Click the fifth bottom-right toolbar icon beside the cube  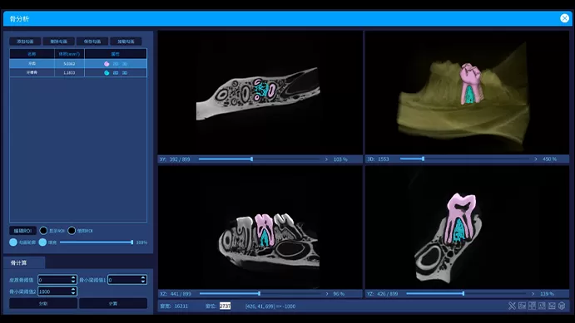552,306
